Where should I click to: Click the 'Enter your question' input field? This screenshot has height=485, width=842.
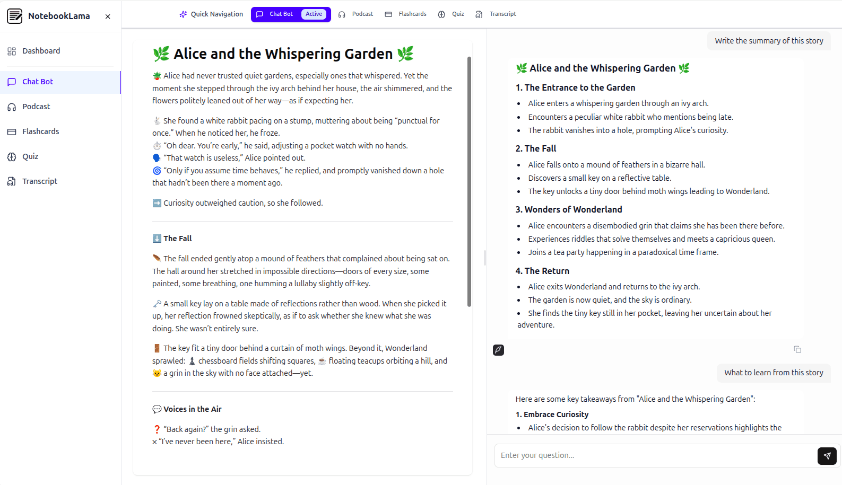655,456
